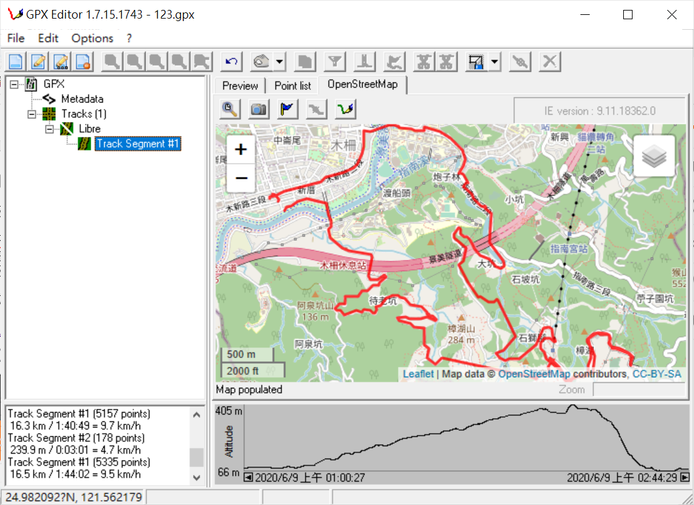Switch to the Preview tab

[x=240, y=86]
